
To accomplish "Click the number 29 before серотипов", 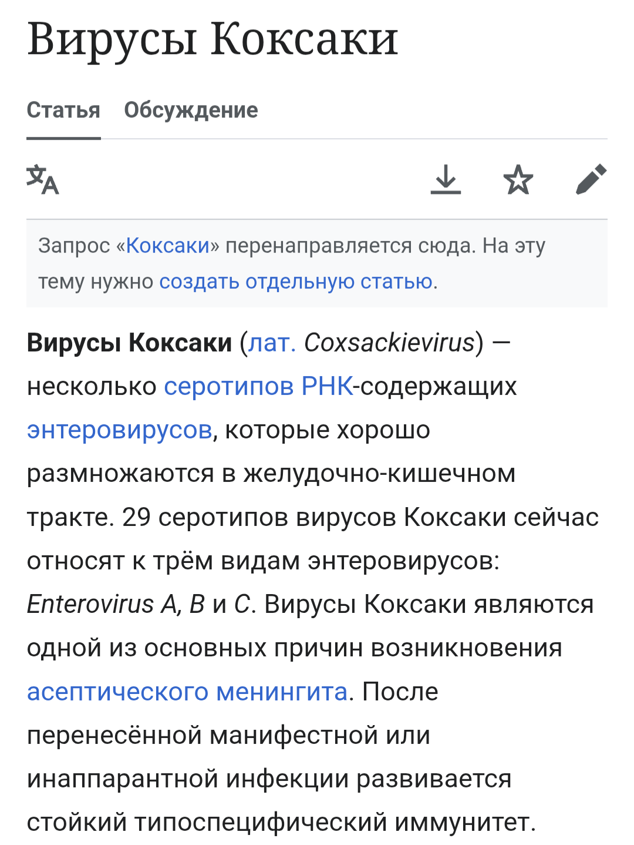I will click(136, 518).
